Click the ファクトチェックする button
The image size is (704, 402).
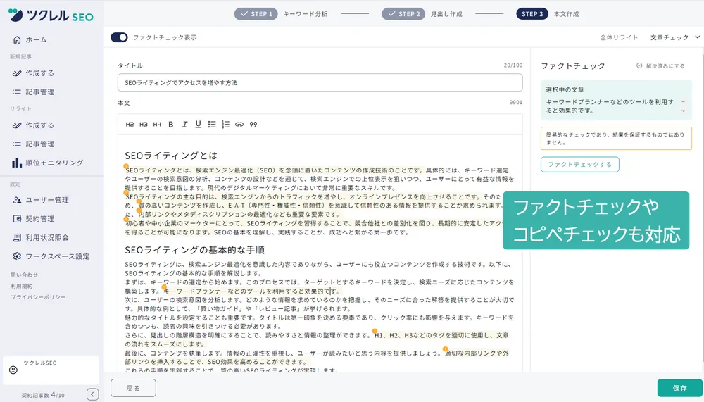(579, 165)
